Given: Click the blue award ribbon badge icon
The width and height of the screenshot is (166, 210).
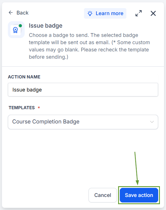Looking at the screenshot, I should 15,30.
